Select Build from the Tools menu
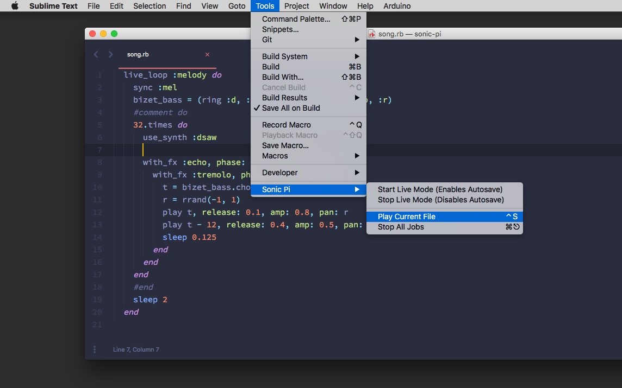Image resolution: width=622 pixels, height=388 pixels. pyautogui.click(x=308, y=67)
